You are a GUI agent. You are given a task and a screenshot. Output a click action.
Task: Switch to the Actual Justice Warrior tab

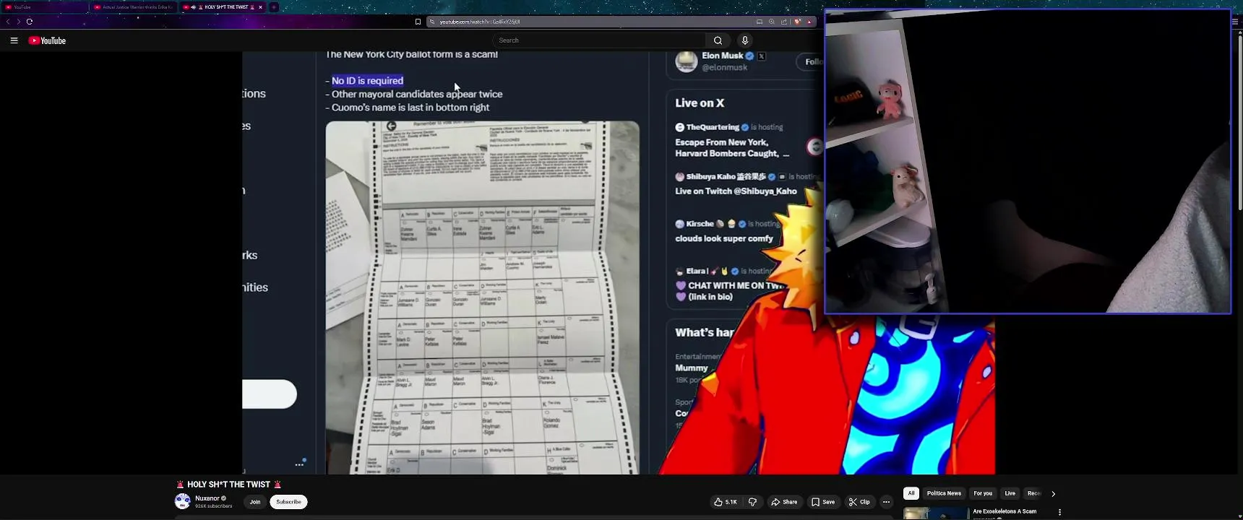click(x=134, y=7)
